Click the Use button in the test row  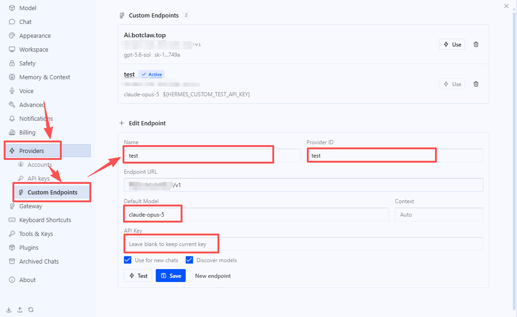coord(452,84)
